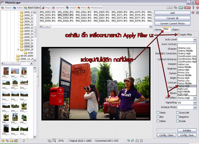
Task: Enable the Blur checkbox
Action: coord(158,117)
